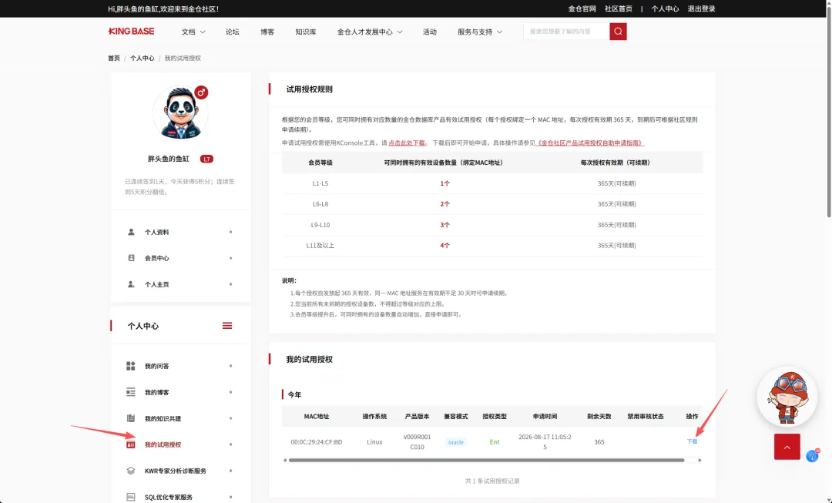
Task: Click the L7 level badge
Action: (x=206, y=159)
